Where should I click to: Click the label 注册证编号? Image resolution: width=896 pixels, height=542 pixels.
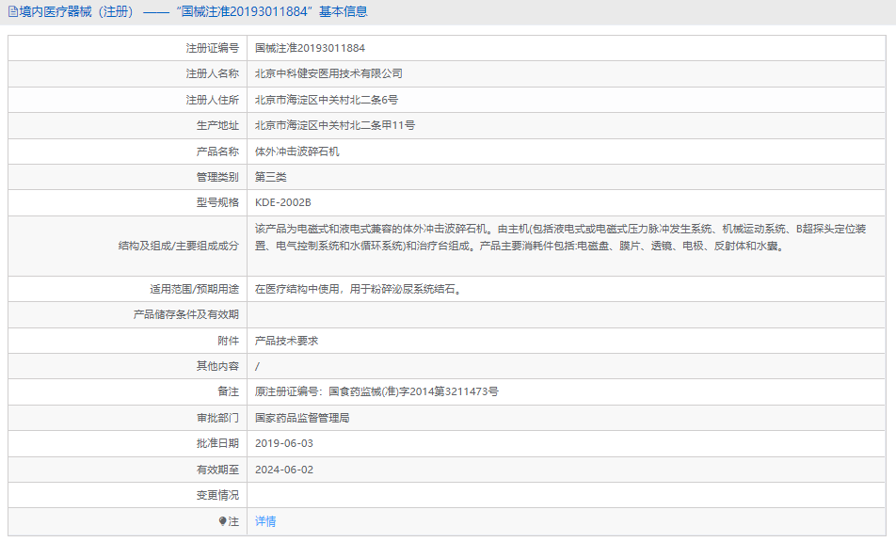pos(212,49)
